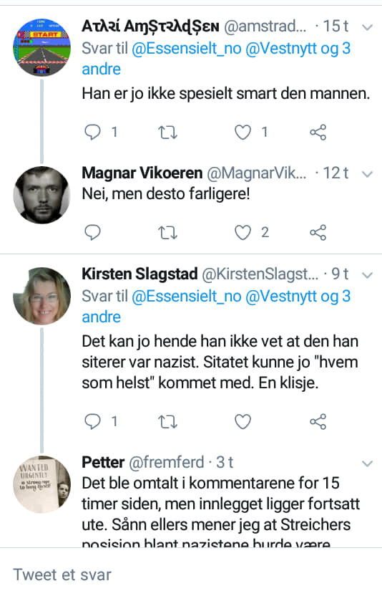Retweet Atari Amstradsen's tweet
This screenshot has width=382, height=591.
(x=167, y=133)
